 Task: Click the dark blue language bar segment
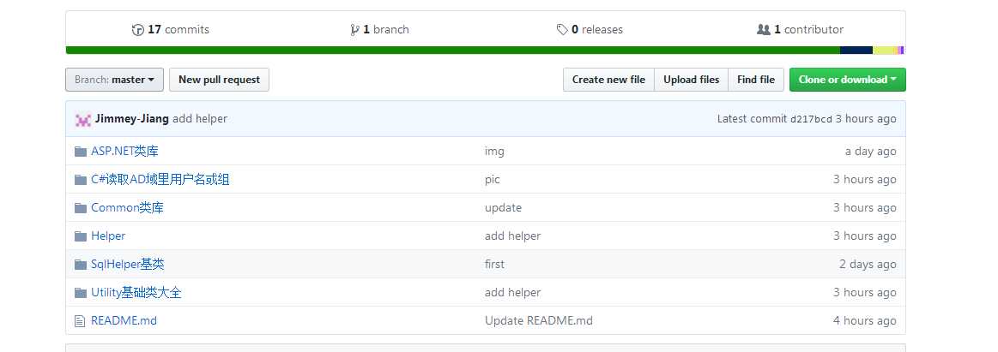(x=856, y=51)
